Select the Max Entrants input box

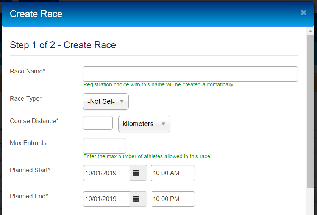[x=104, y=146]
